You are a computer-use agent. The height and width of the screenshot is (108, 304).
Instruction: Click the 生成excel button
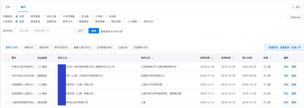[296, 17]
